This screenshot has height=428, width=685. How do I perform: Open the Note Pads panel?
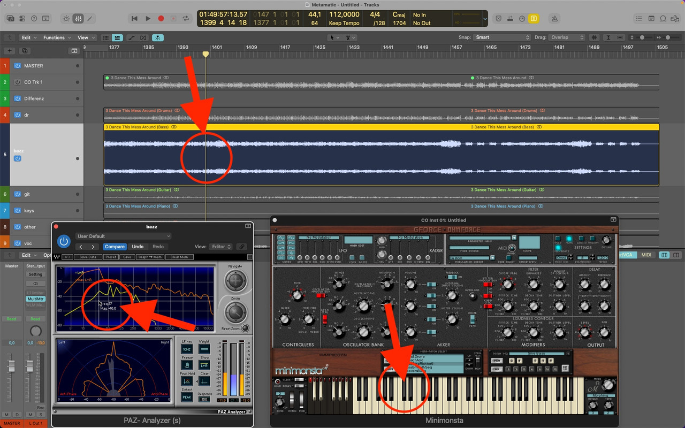coord(651,18)
